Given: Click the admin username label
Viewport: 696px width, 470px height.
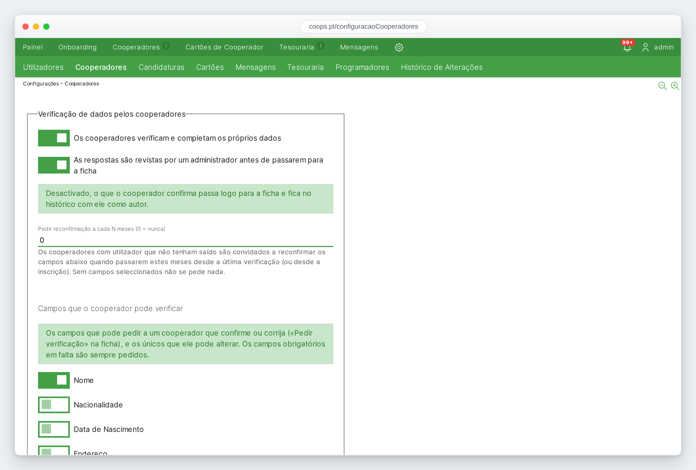Looking at the screenshot, I should point(664,47).
